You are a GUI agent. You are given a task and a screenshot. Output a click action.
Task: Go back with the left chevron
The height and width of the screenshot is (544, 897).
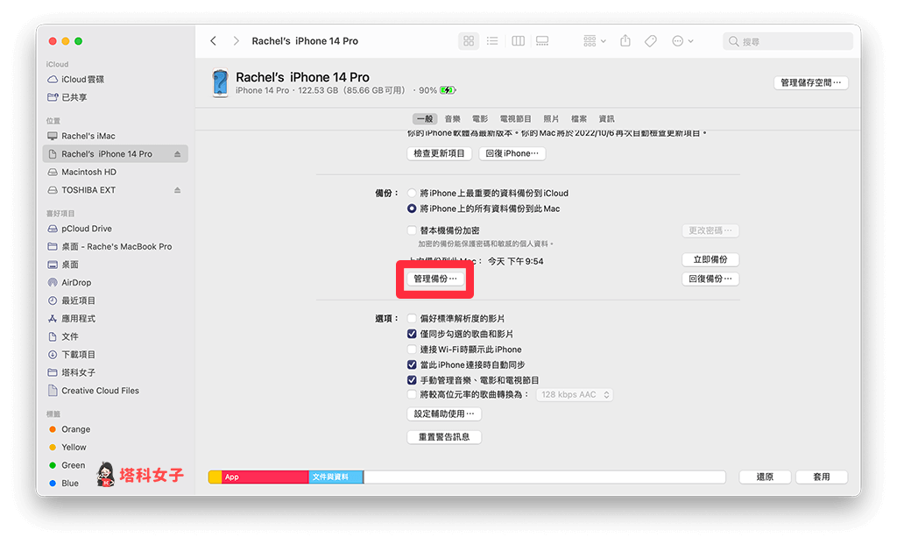click(x=214, y=41)
